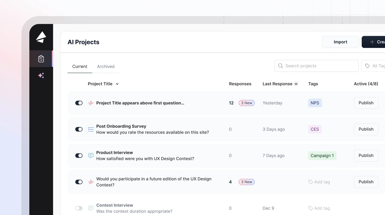Expand the Project Title sort chevron
385x215 pixels.
117,84
